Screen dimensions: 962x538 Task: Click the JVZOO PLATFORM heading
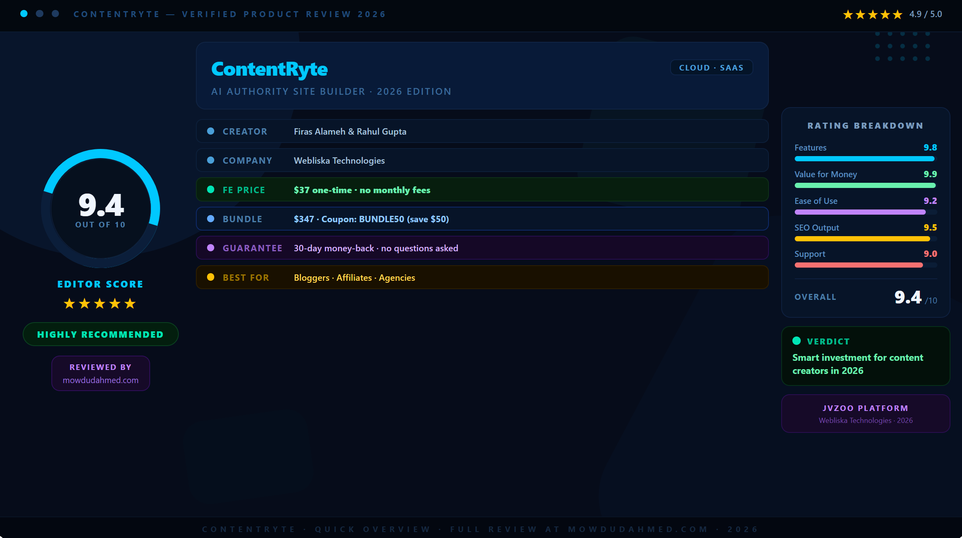pos(866,408)
